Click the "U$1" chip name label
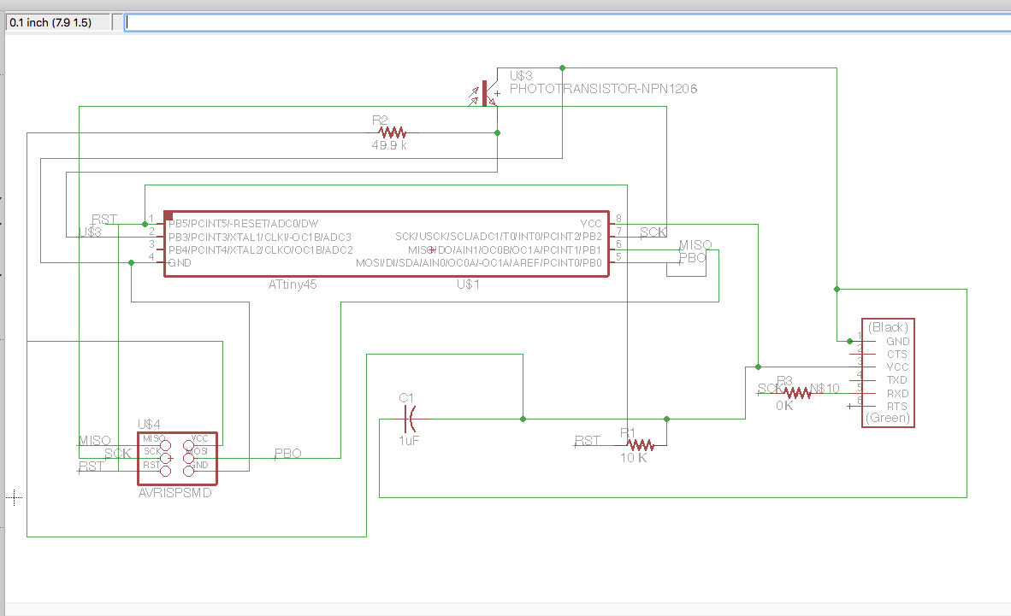Screen dimensions: 1011x616 point(468,285)
